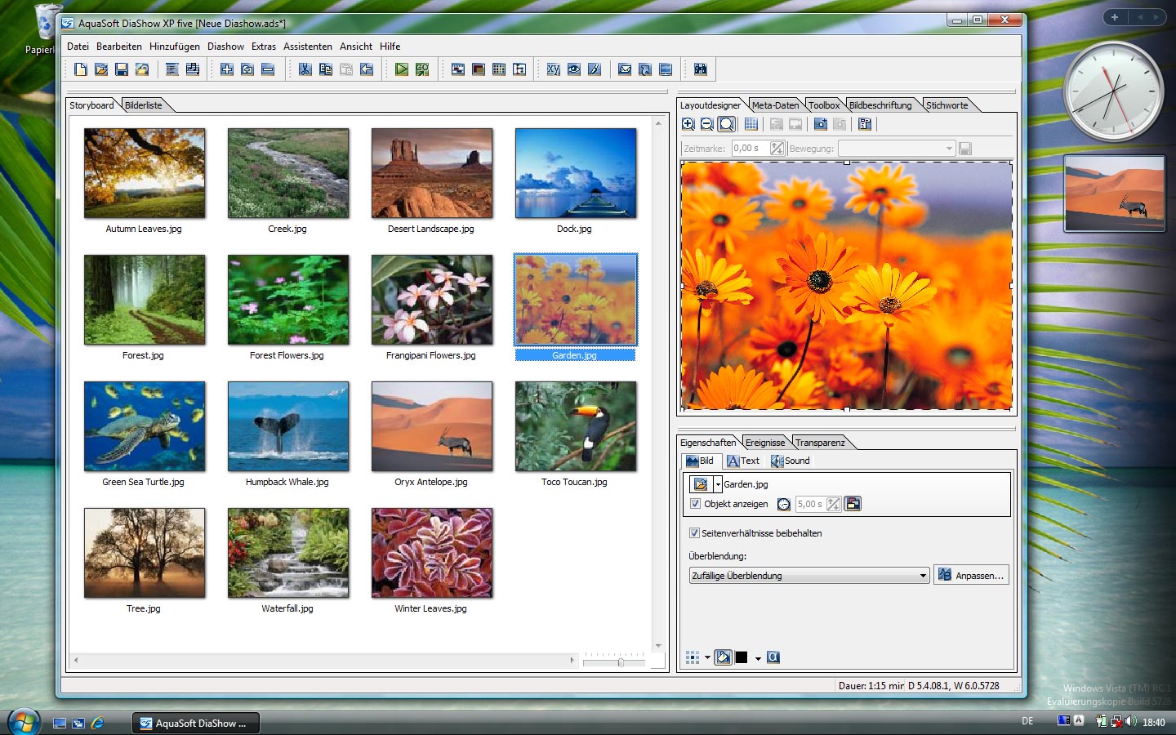
Task: Expand the arrow next to open-image folder button
Action: 718,484
